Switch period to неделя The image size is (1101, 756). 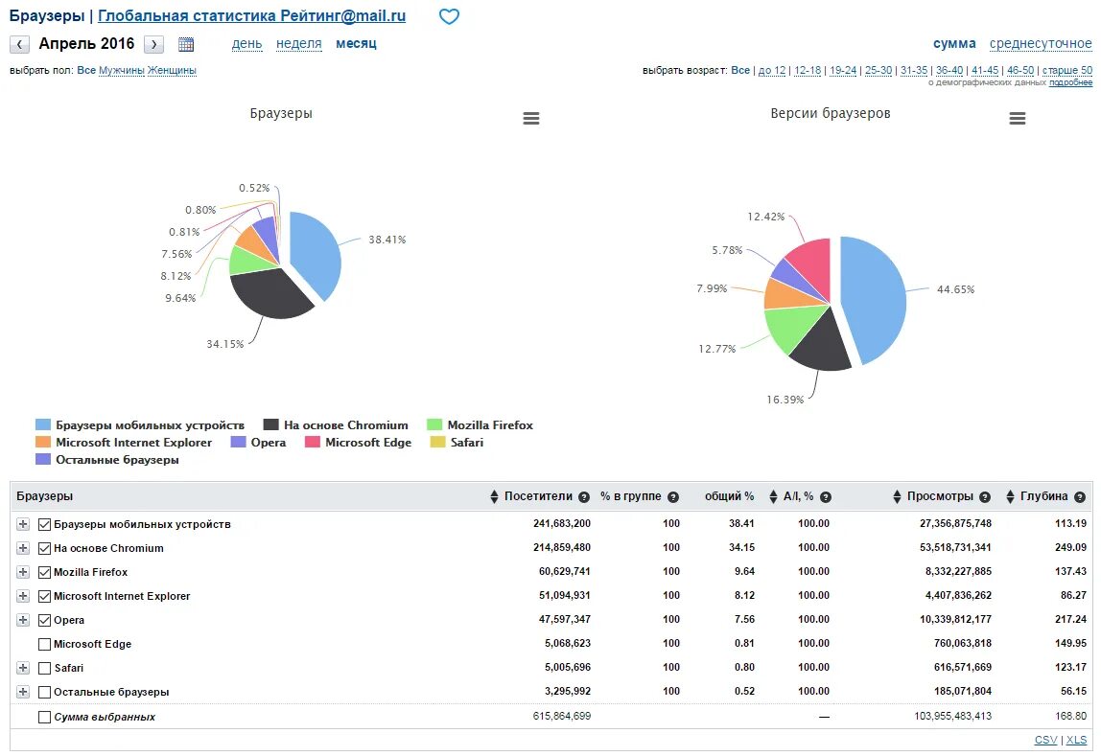298,43
